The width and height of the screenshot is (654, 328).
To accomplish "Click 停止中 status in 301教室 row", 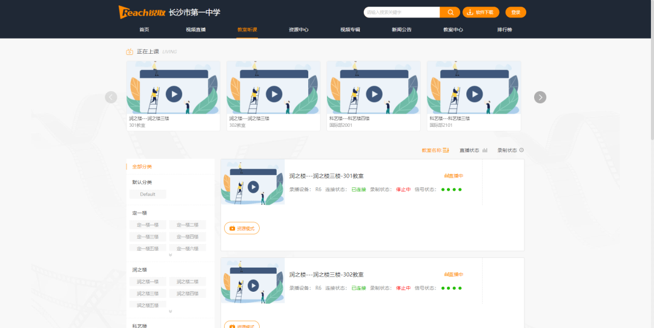I will click(x=403, y=190).
